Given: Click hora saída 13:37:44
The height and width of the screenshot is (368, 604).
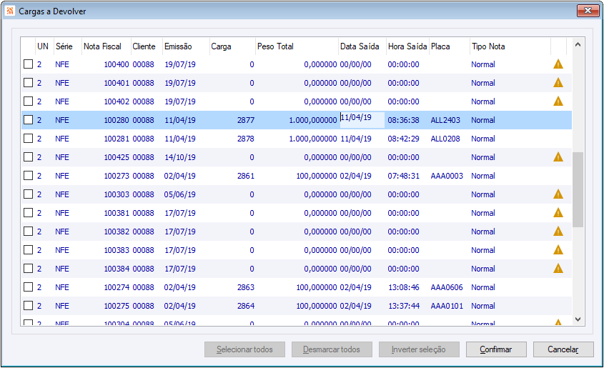Looking at the screenshot, I should (x=403, y=306).
